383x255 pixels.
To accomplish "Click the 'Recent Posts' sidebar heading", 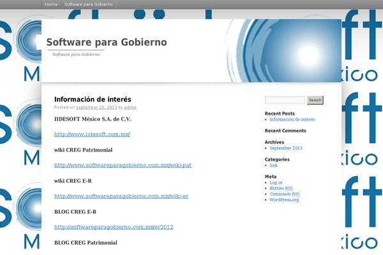I will (x=280, y=113).
